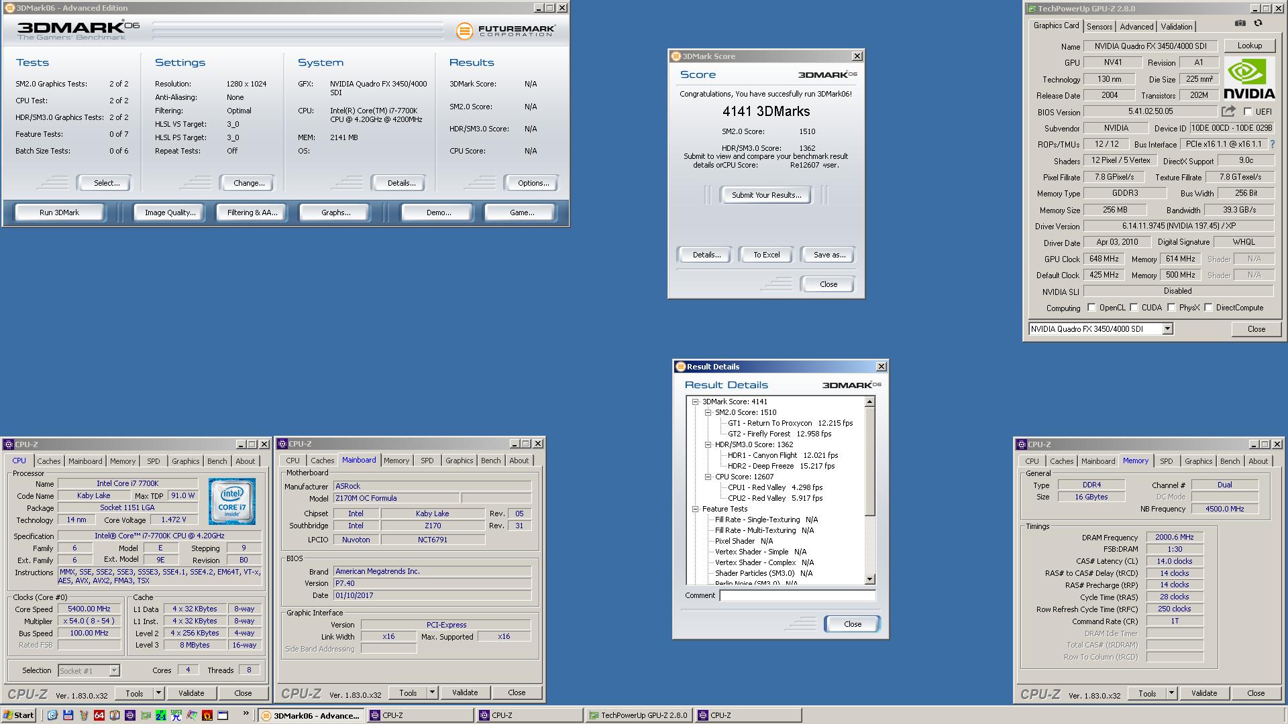Open SPD tab in CPU-Z Mainboard window
Image resolution: width=1288 pixels, height=724 pixels.
point(427,461)
